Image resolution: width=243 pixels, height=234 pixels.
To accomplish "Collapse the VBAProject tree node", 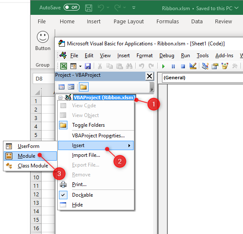I will click(60, 97).
